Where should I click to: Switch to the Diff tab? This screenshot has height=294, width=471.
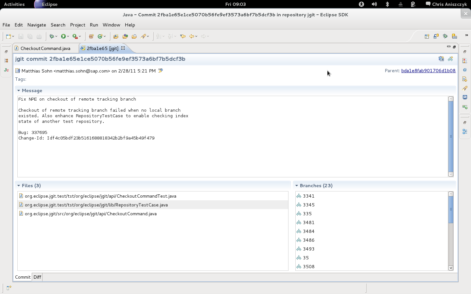37,277
